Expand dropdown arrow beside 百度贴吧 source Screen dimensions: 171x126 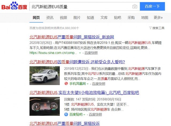coord(84,114)
